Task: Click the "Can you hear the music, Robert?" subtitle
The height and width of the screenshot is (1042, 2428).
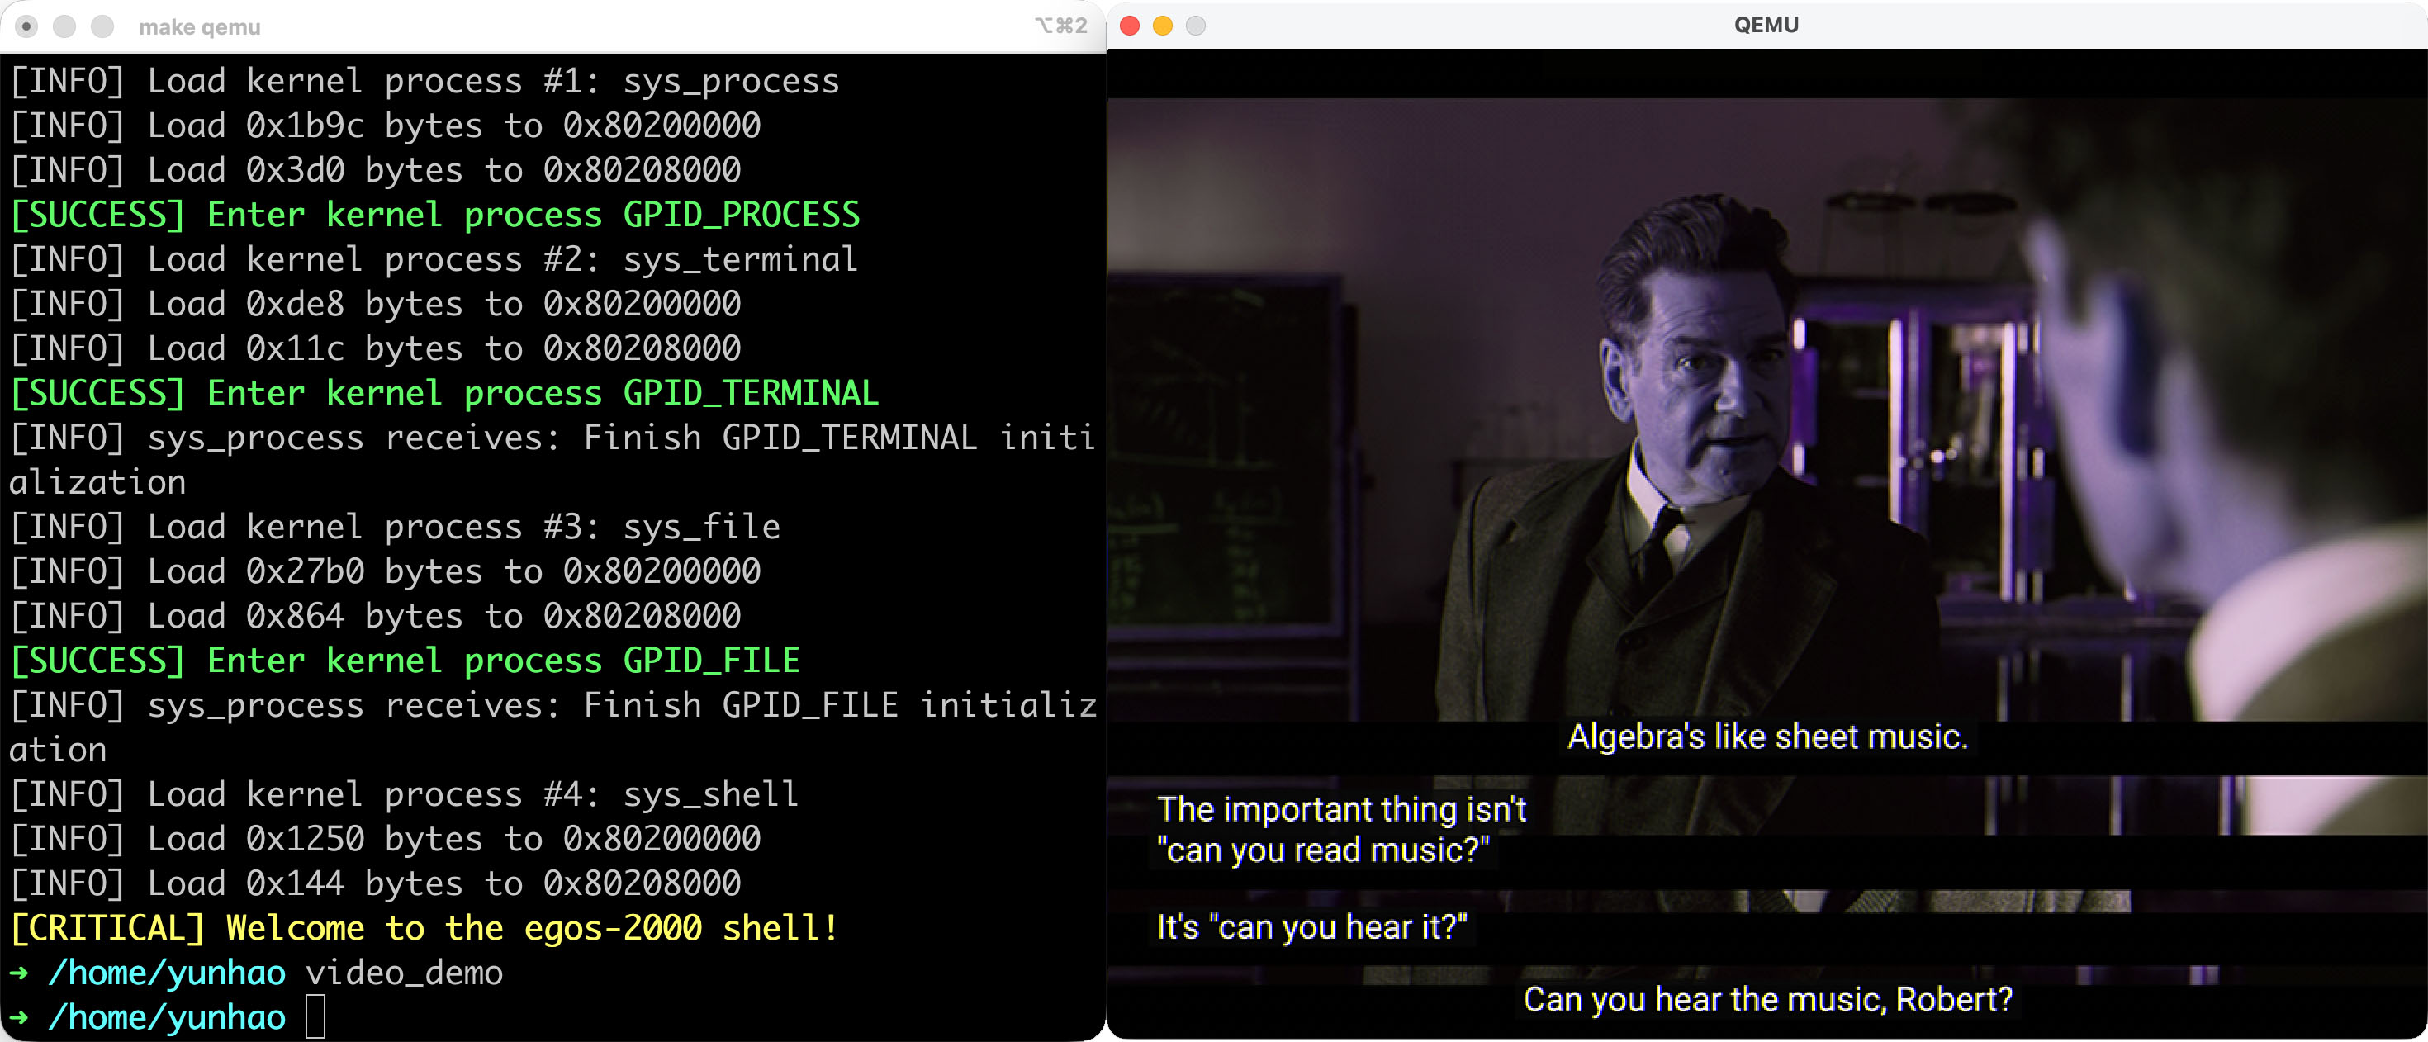Action: coord(1767,1000)
